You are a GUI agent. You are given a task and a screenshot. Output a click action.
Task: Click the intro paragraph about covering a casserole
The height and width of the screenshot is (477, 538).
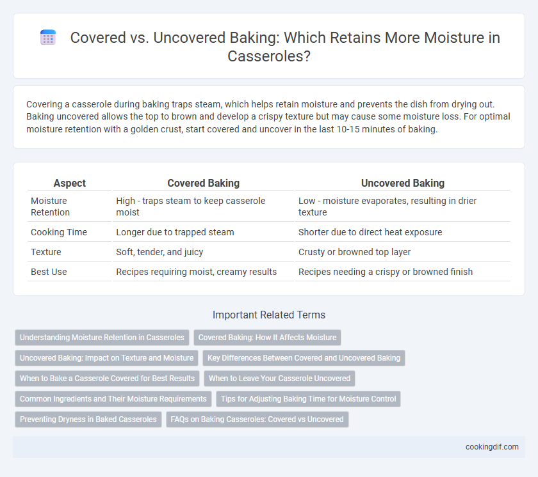point(268,117)
